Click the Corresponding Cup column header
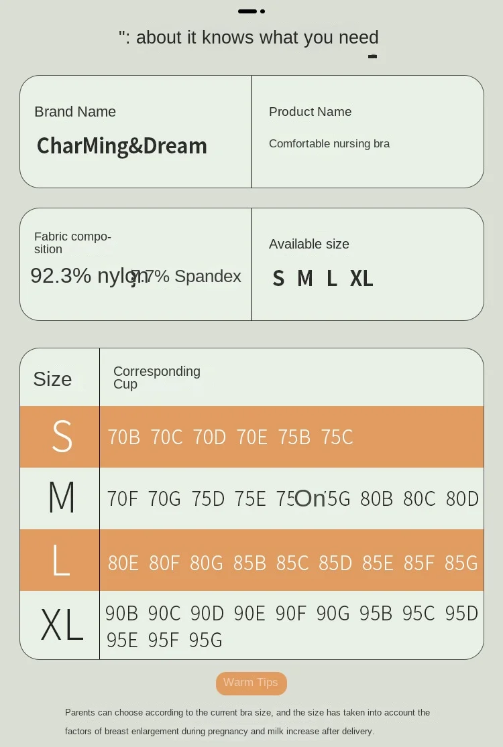This screenshot has height=747, width=503. coord(157,377)
